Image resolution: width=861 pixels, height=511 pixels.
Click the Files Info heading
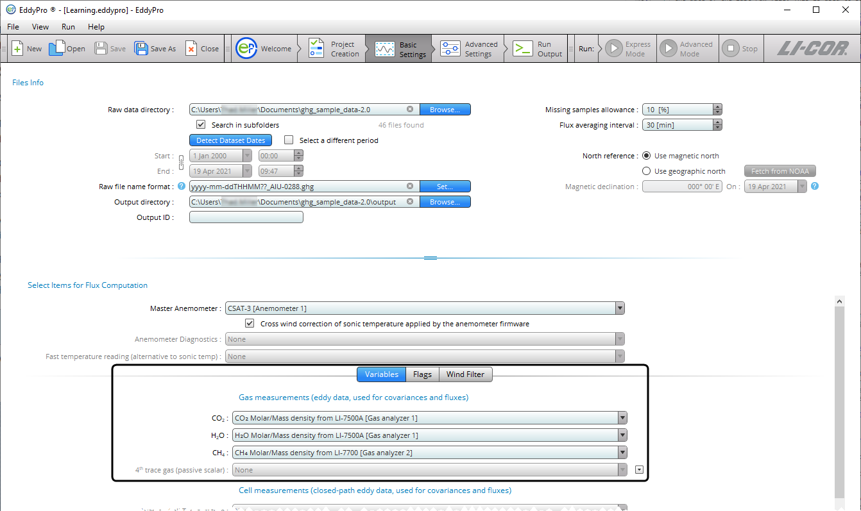click(28, 83)
